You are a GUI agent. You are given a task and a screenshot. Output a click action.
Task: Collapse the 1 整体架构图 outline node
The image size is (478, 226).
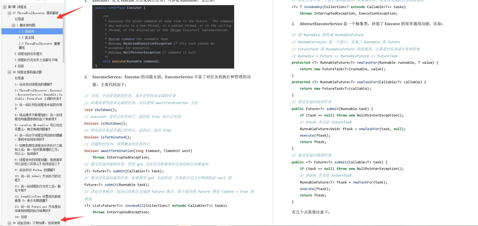click(14, 25)
